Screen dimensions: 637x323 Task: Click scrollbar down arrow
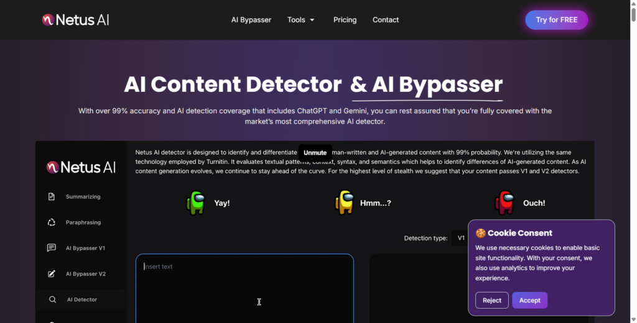(x=633, y=320)
